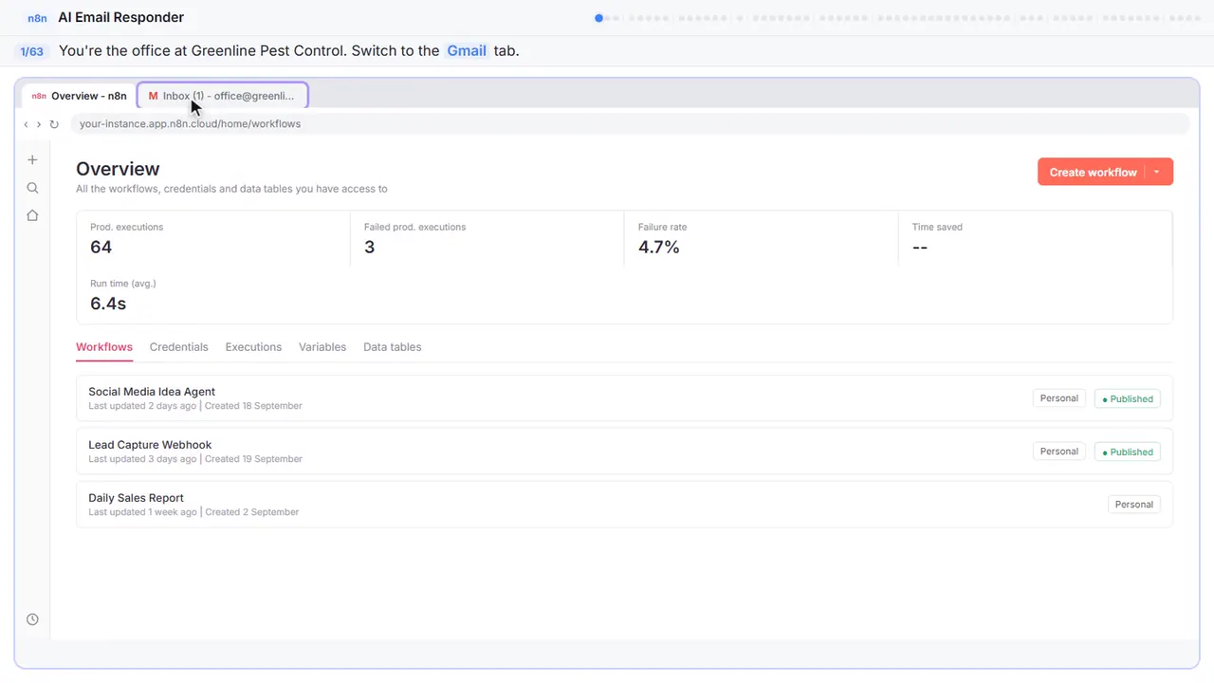The height and width of the screenshot is (683, 1214).
Task: Click the Failure rate 4.7% stat
Action: pyautogui.click(x=761, y=239)
